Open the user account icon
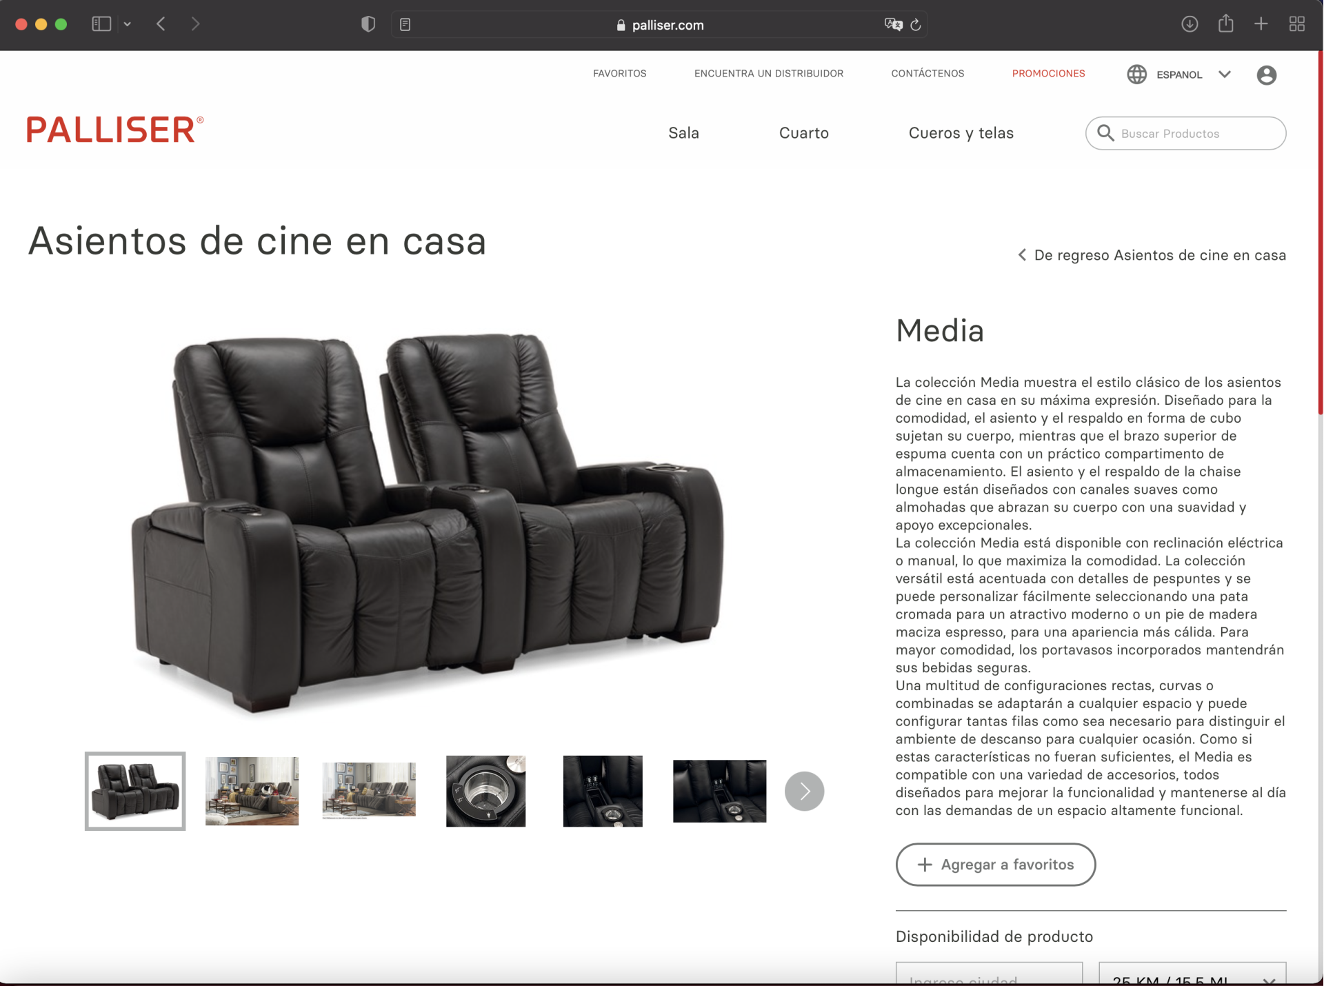The width and height of the screenshot is (1324, 986). [1266, 74]
